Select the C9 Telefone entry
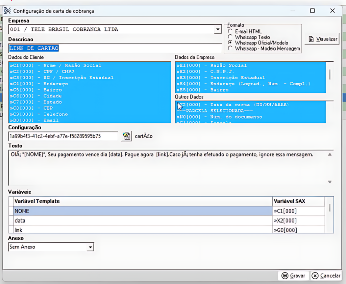Screen dimensions: 346x284 click(90, 114)
